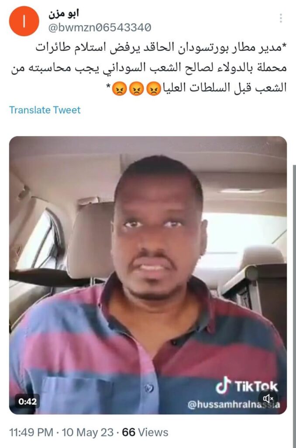Click the leftmost angry face emoji
The height and width of the screenshot is (448, 296).
point(119,88)
